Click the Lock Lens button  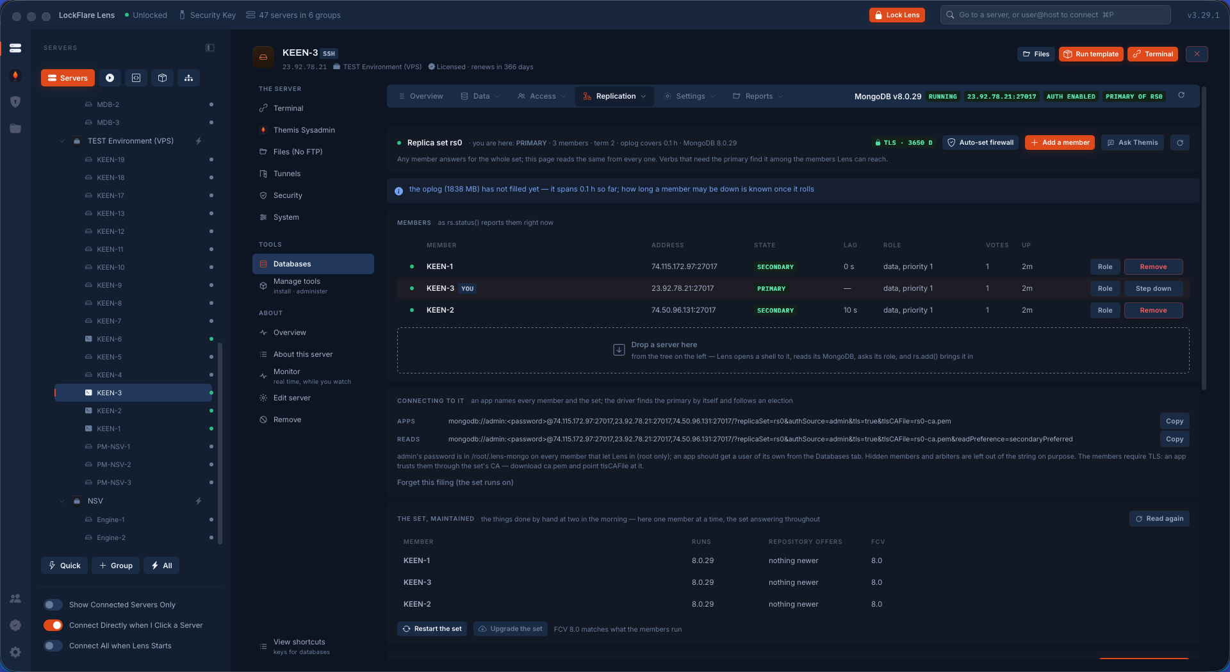[897, 15]
